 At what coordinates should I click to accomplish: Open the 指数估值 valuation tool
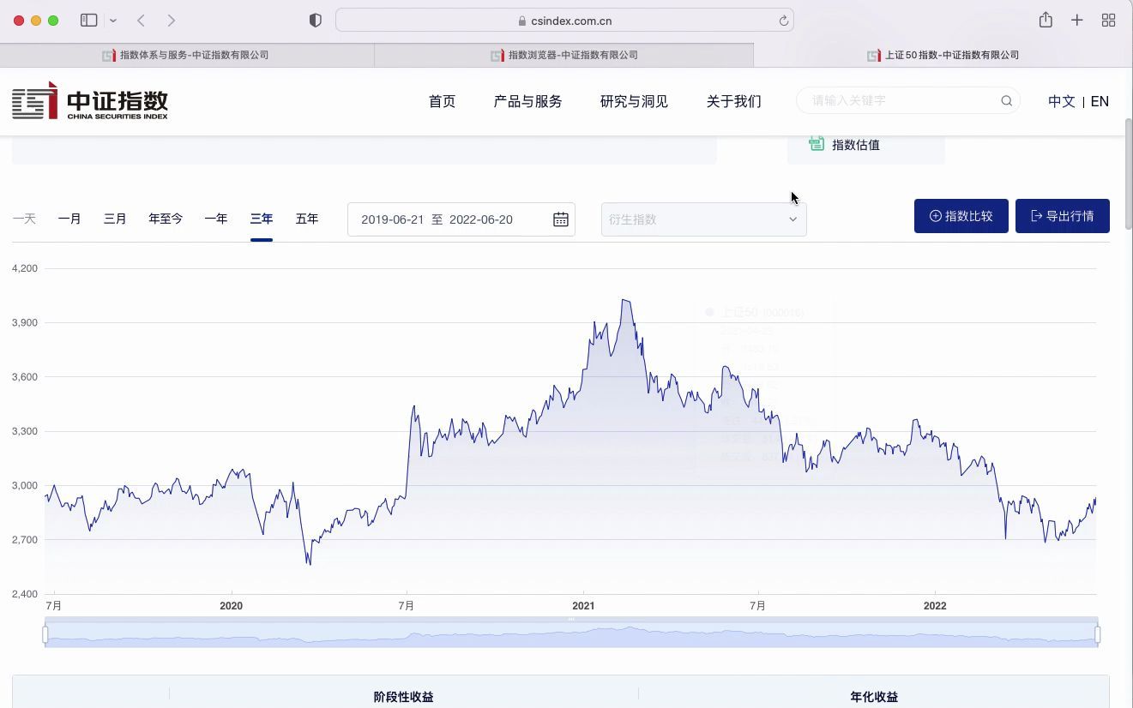[x=855, y=144]
